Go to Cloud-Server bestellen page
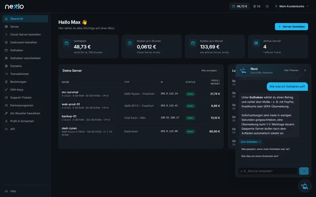Screen dimensions: 316x197 point(25,34)
